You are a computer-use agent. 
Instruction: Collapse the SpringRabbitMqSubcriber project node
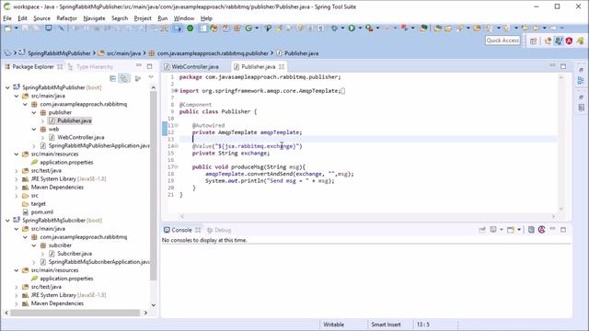(7, 221)
